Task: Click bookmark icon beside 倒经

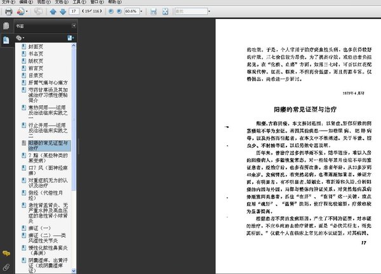Action: coord(24,193)
